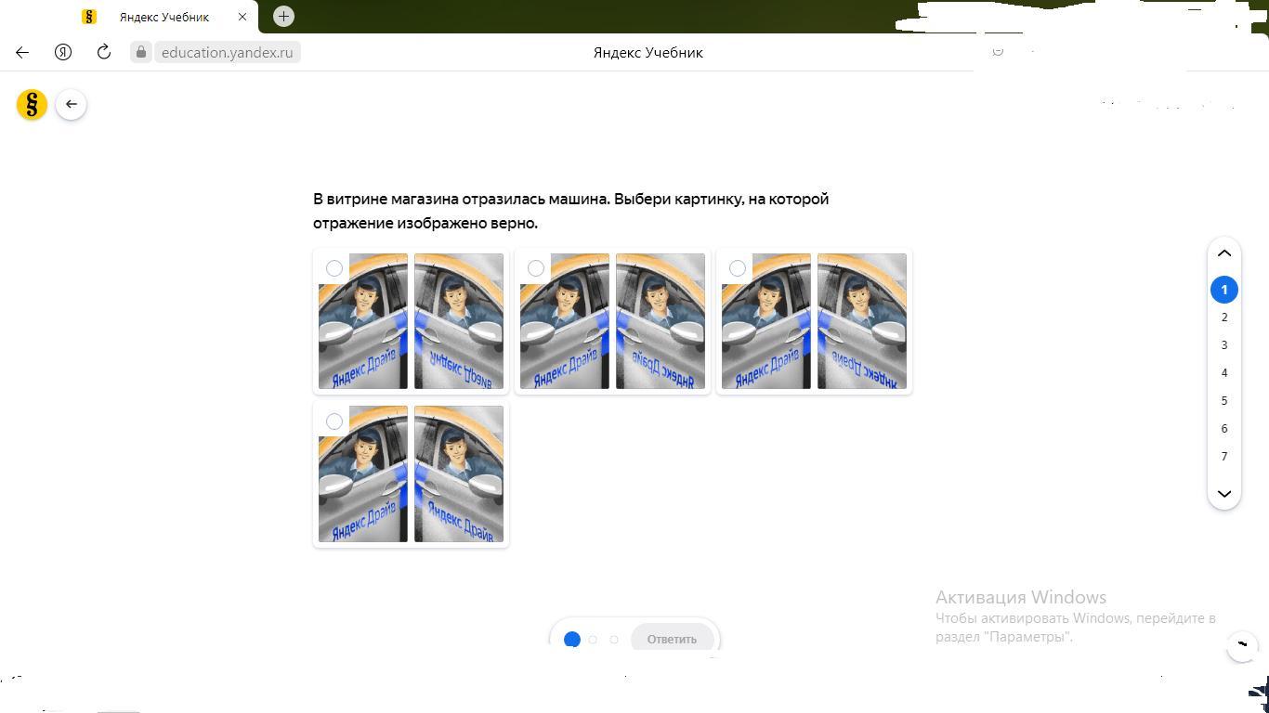Click the reflection image in the first answer option

click(x=459, y=321)
